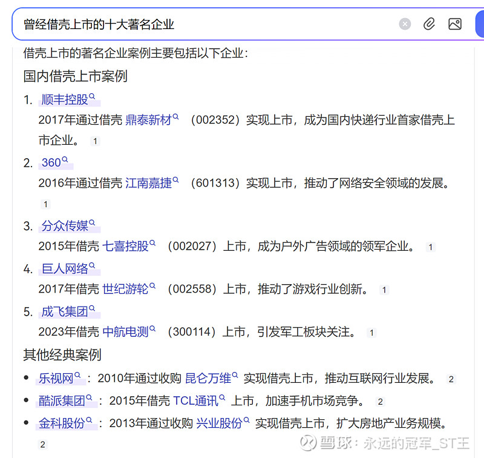Click the stock code (601313)

click(x=215, y=183)
